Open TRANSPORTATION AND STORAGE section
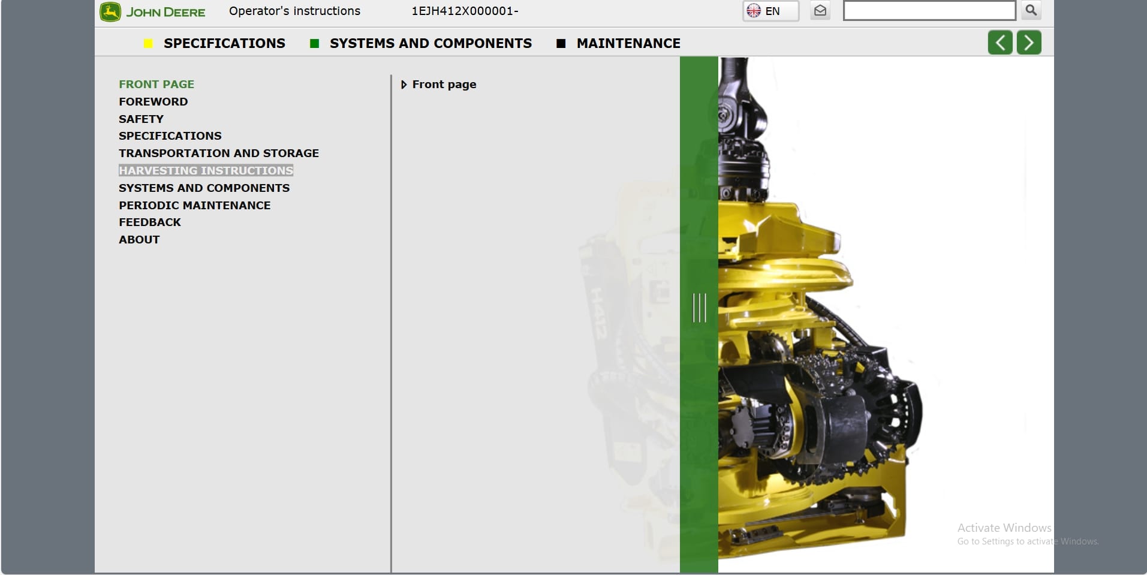The image size is (1147, 575). point(219,153)
